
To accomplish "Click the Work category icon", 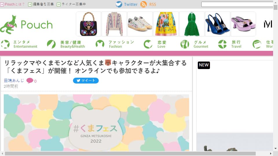I will pos(257,44).
